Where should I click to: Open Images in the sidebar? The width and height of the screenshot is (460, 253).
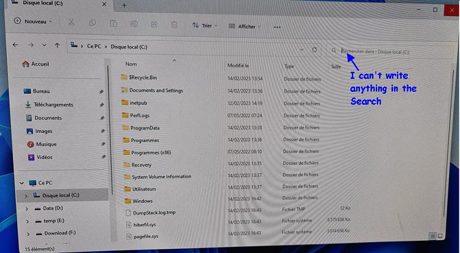[x=39, y=131]
